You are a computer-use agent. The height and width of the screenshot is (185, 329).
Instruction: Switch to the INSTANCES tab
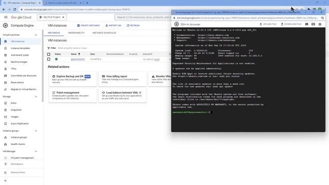[x=54, y=33]
